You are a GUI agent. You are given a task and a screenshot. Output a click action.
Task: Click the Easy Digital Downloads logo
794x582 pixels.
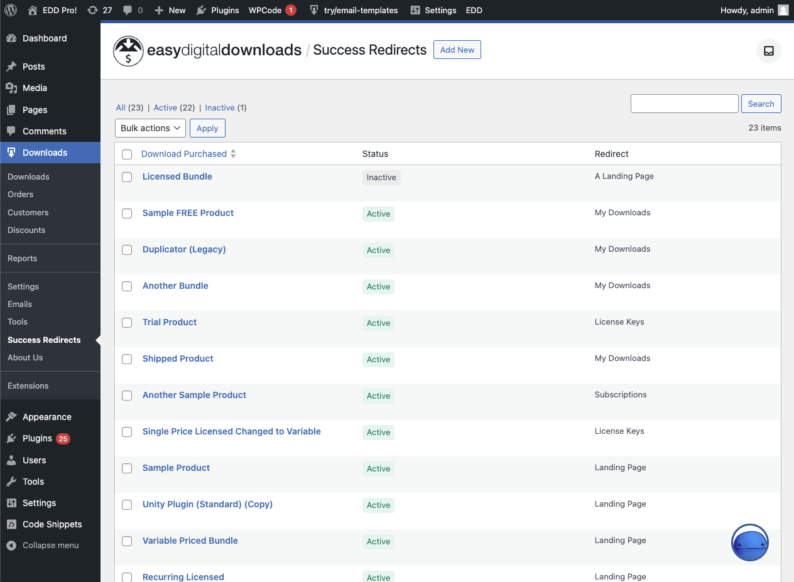click(x=128, y=51)
